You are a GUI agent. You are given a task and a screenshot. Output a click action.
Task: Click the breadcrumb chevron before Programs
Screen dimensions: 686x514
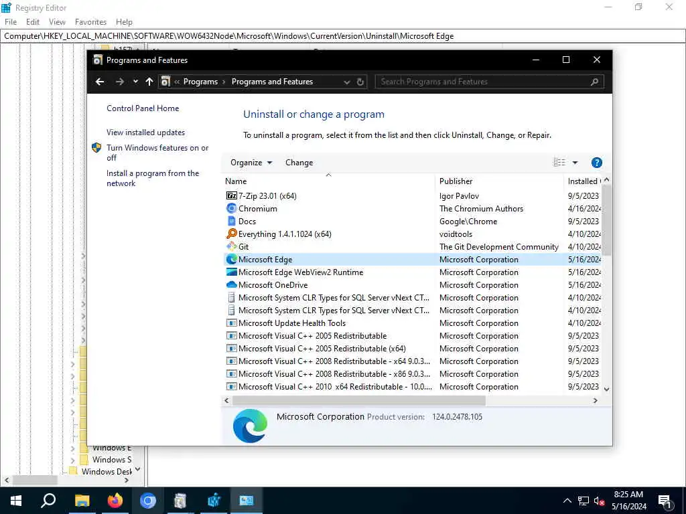tap(177, 82)
